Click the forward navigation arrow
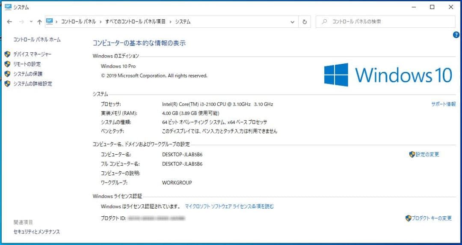 point(21,22)
